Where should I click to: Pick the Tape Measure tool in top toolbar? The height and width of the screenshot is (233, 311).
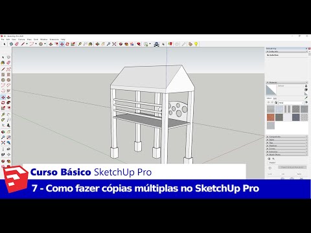80,44
